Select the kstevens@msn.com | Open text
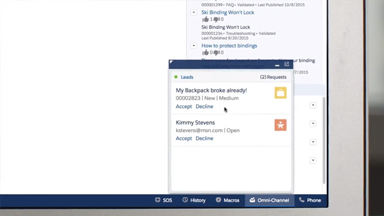 coord(207,130)
